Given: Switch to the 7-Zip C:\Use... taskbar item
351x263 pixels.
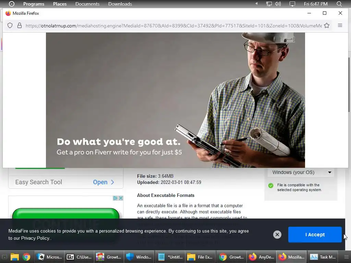Looking at the screenshot, I should pos(79,257).
